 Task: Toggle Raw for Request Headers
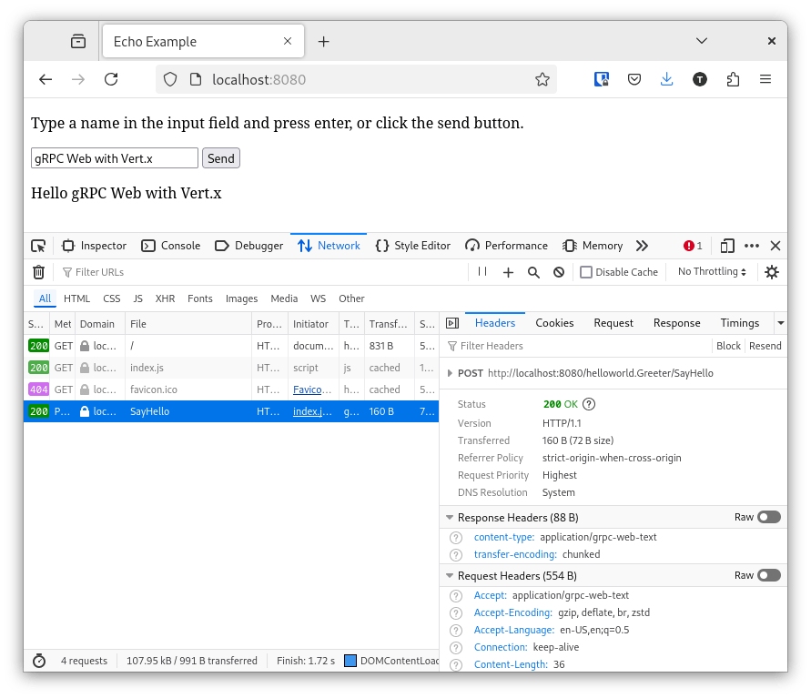pyautogui.click(x=768, y=575)
